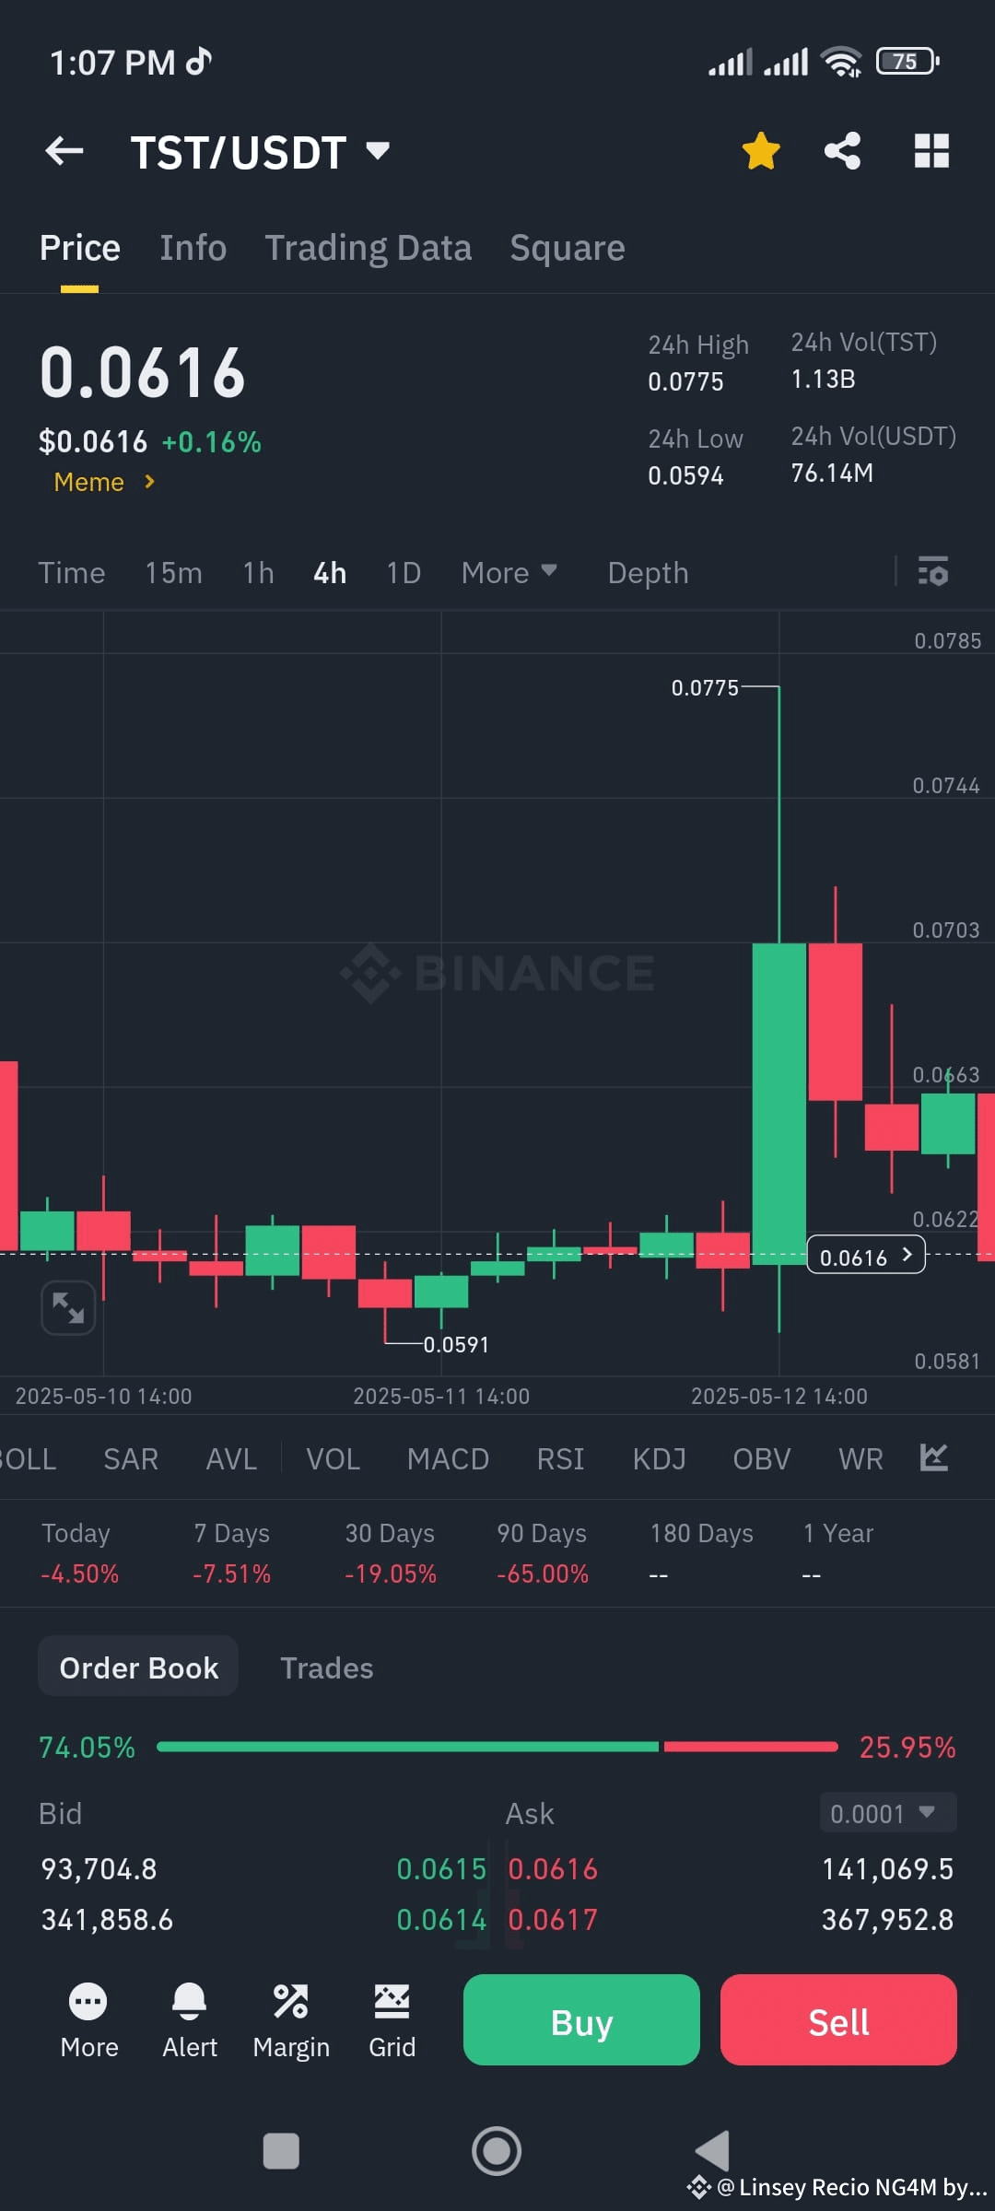Set a price alert via the Alert bell

(x=189, y=2021)
